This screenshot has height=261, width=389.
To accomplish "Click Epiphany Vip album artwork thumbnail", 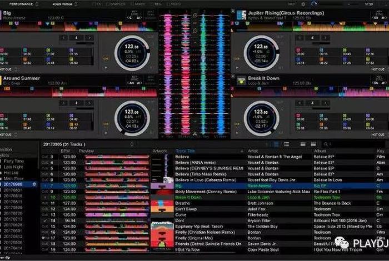I will [162, 227].
